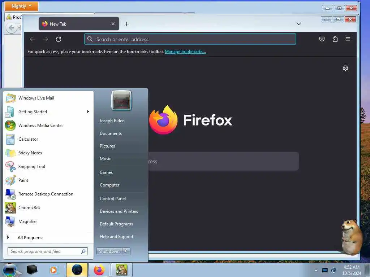370x277 pixels.
Task: Switch to Nightly globe taskbar icon
Action: pyautogui.click(x=77, y=270)
